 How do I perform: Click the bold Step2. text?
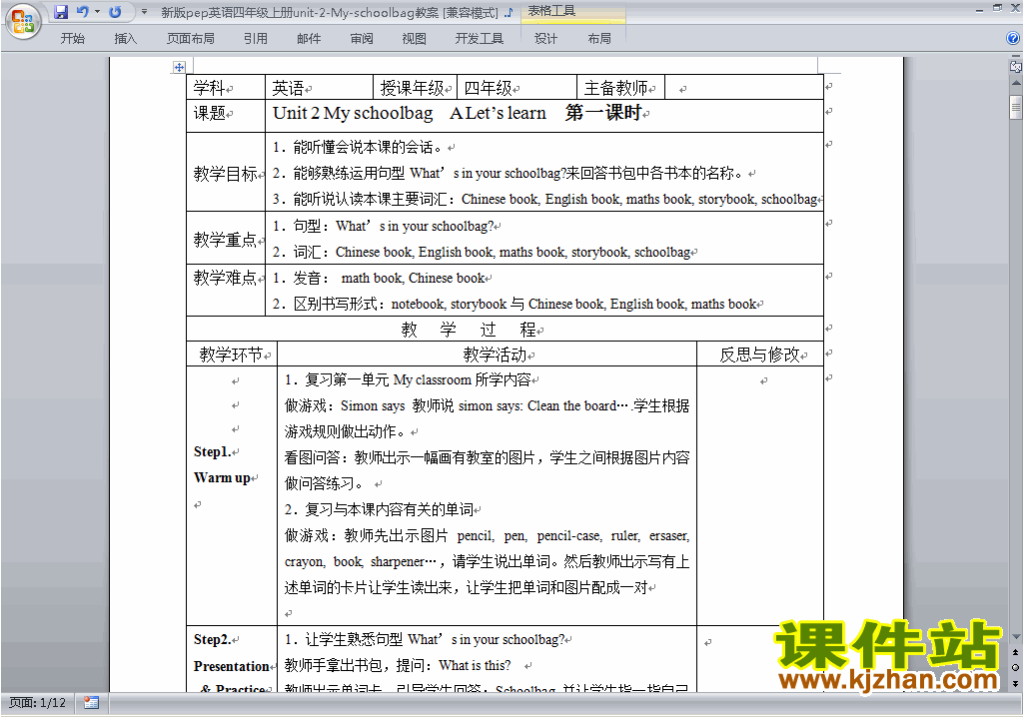coord(213,639)
